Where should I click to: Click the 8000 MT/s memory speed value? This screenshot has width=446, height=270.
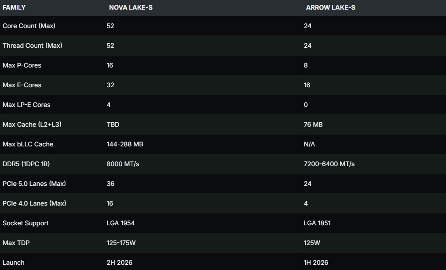click(123, 164)
